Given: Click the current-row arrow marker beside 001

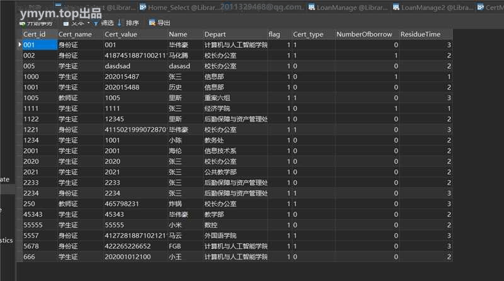Looking at the screenshot, I should click(x=20, y=44).
